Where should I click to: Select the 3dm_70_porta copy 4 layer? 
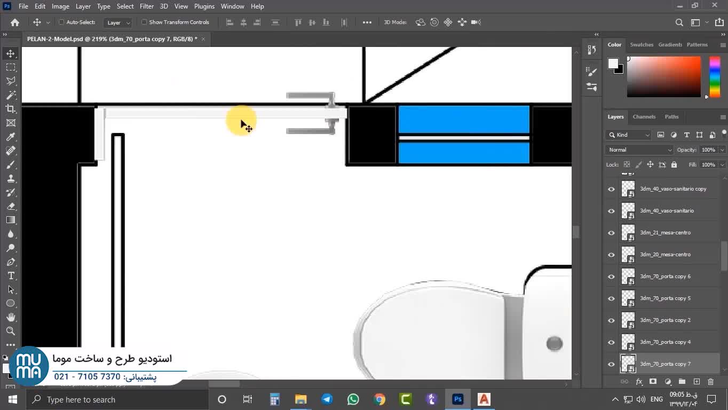click(x=665, y=342)
